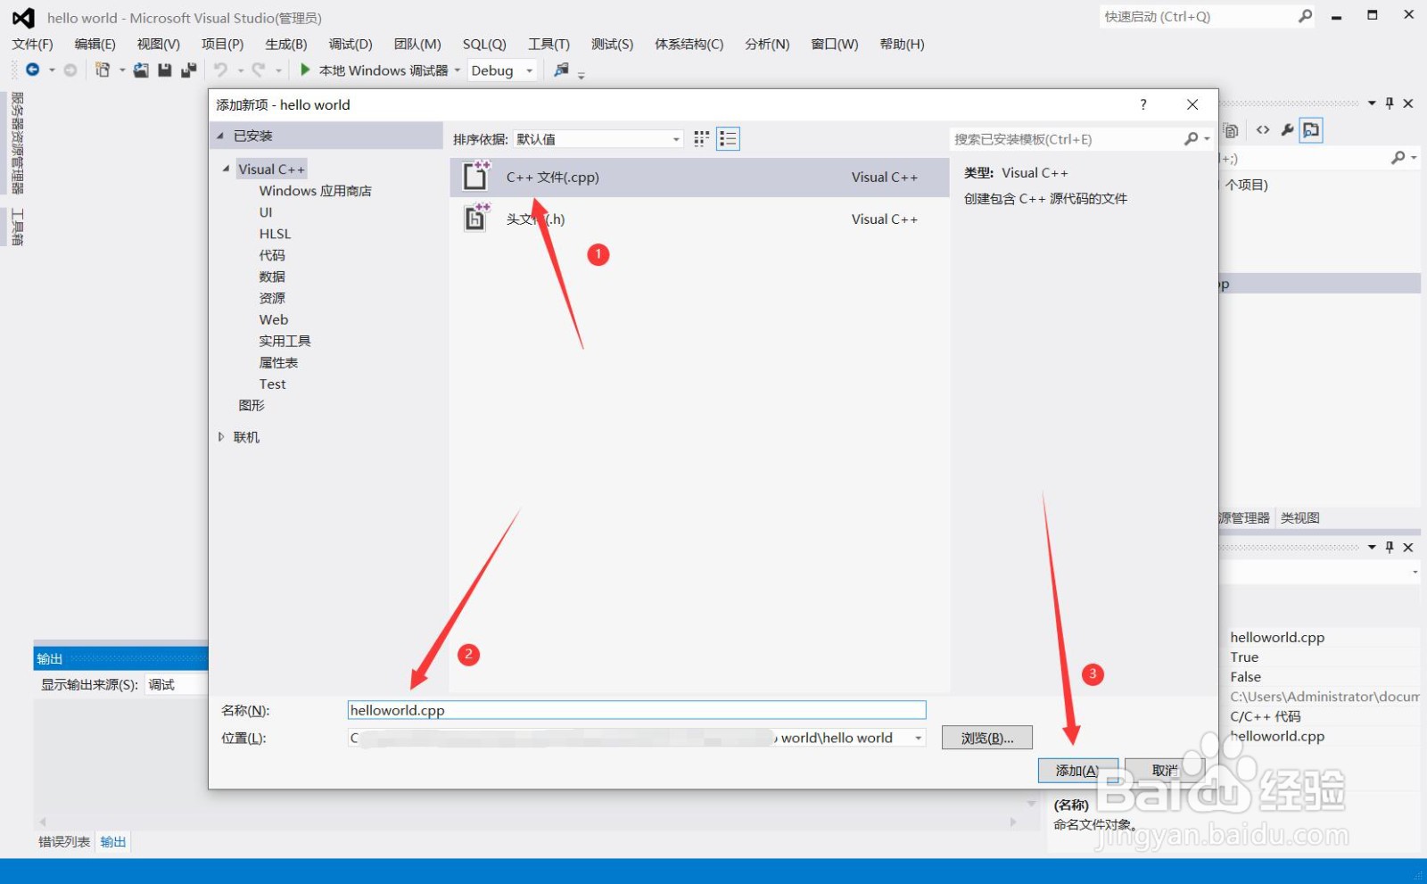
Task: Switch to the 类视图 tab
Action: (1300, 517)
